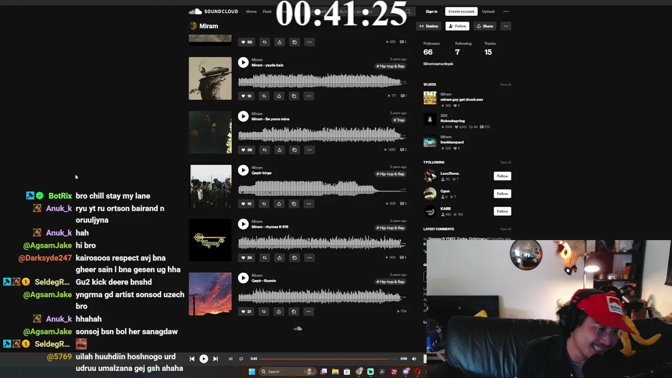Screen dimensions: 672x378
Task: Filter by Trap tag on "Be yours mine"
Action: 399,120
